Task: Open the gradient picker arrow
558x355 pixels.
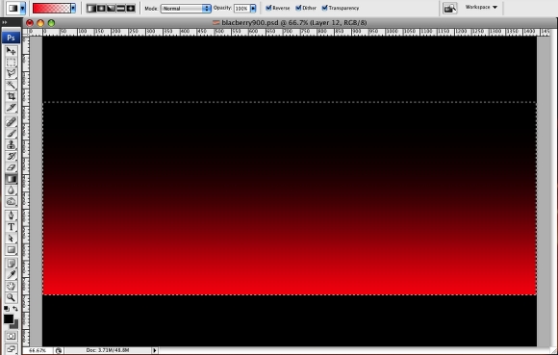Action: pyautogui.click(x=73, y=9)
